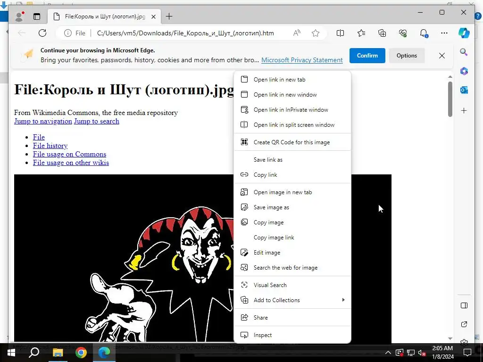Viewport: 483px width, 362px height.
Task: Follow the Jump to navigation link
Action: (43, 121)
